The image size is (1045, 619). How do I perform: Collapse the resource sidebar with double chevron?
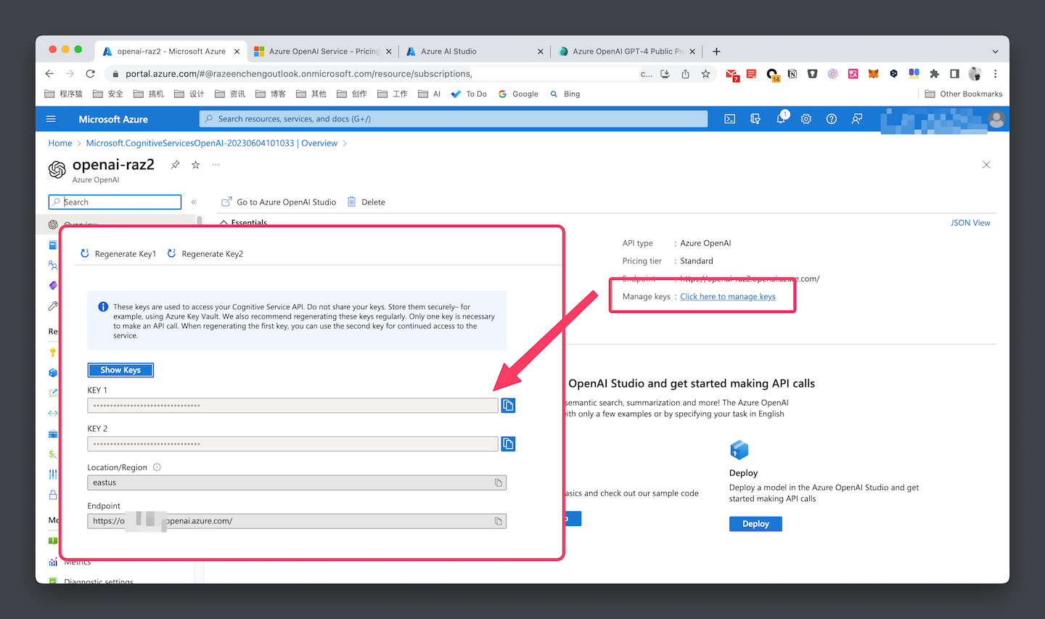(x=194, y=202)
